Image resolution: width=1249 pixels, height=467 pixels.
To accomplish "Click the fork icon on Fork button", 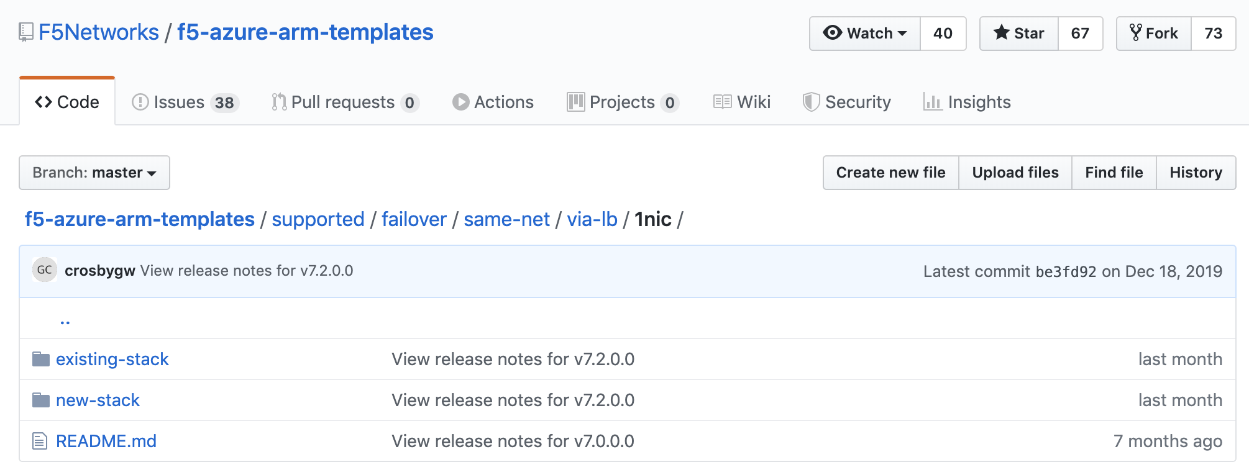I will click(x=1136, y=32).
